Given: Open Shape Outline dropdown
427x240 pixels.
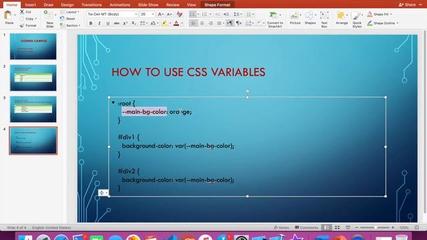Looking at the screenshot, I should tap(382, 23).
